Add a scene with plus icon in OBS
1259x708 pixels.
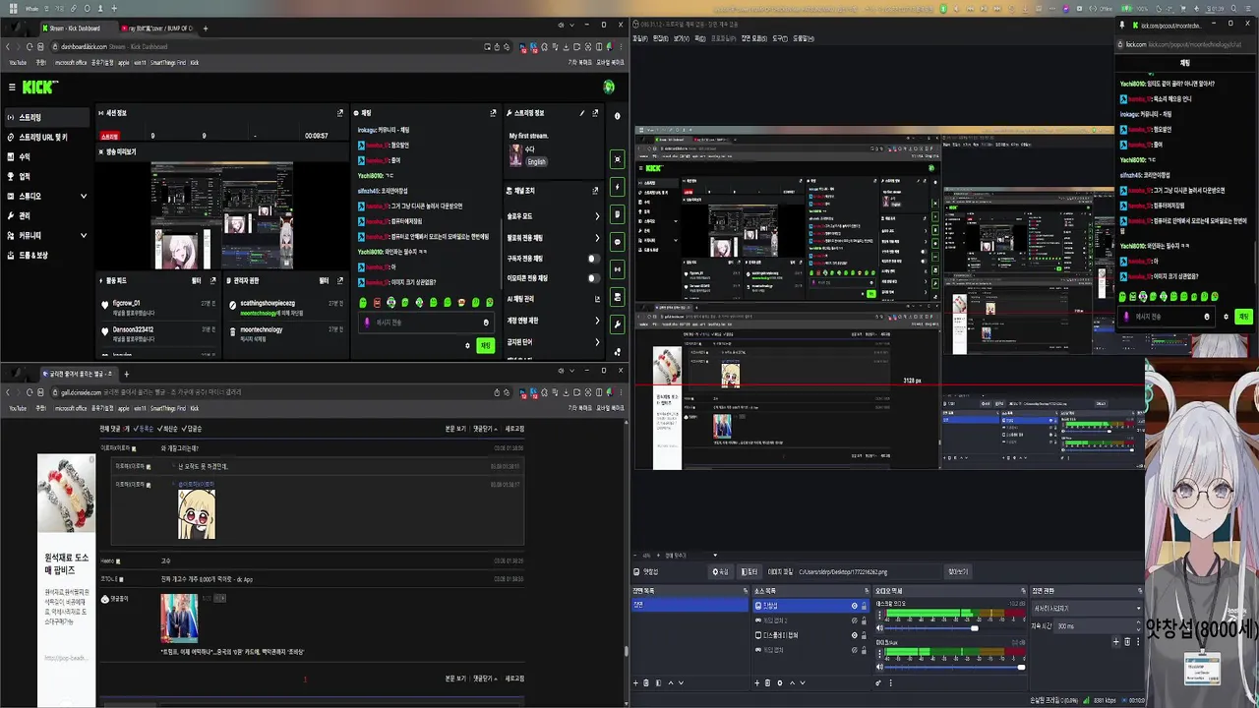pyautogui.click(x=635, y=682)
